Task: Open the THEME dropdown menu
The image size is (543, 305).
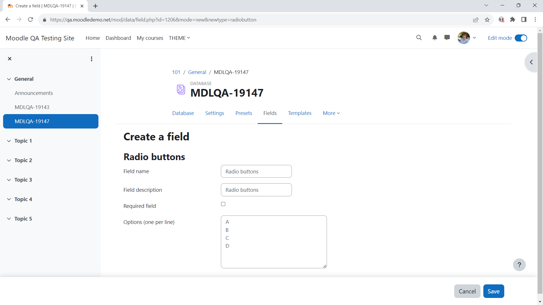Action: point(179,38)
